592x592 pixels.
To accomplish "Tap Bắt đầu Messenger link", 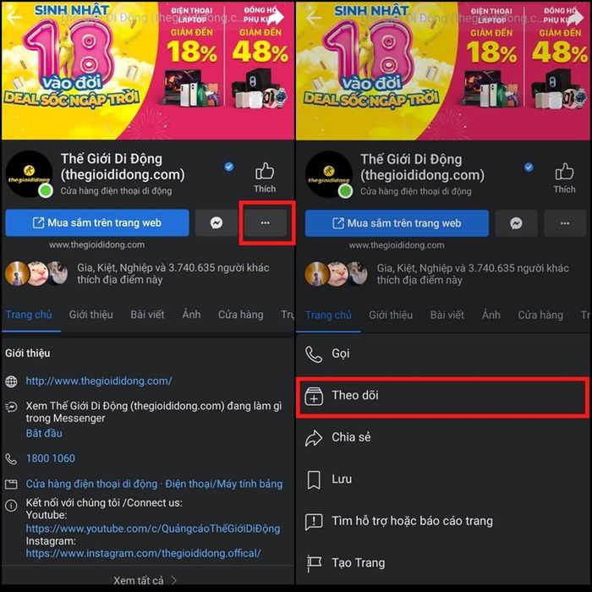I will (44, 433).
